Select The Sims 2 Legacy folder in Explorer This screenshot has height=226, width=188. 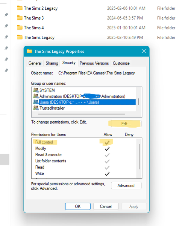tap(41, 8)
